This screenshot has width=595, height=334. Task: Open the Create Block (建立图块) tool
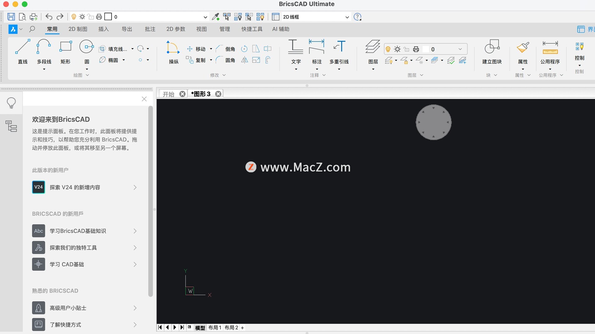click(492, 47)
